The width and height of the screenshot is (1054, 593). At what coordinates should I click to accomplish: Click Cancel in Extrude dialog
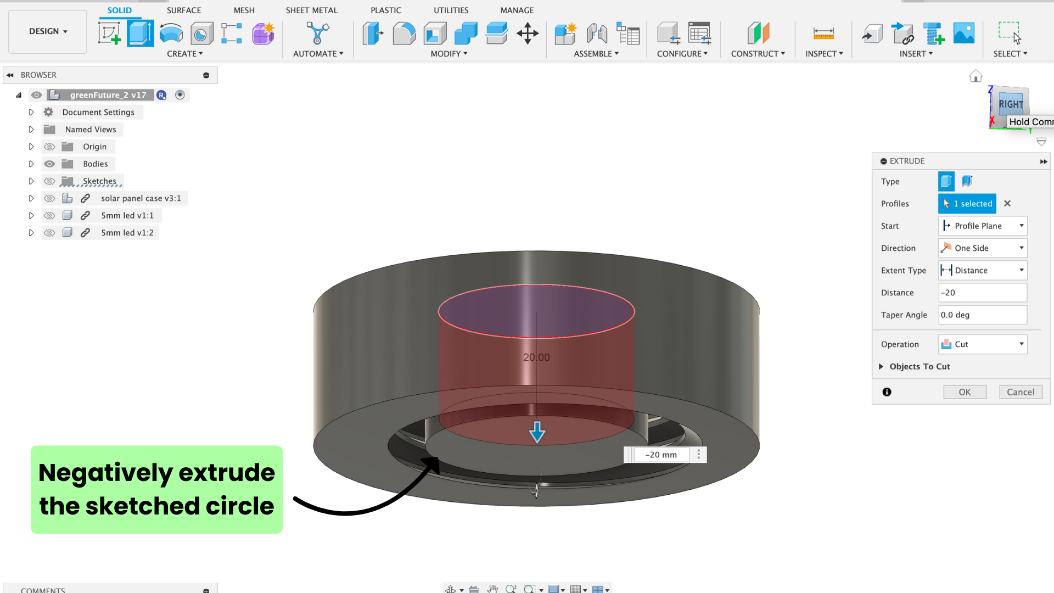point(1021,392)
